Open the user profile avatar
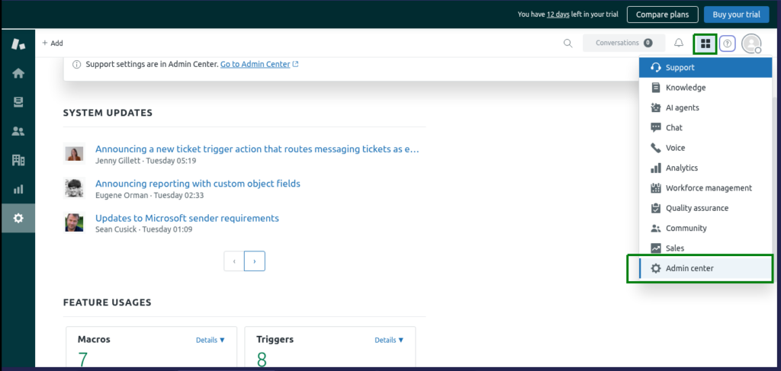 point(751,43)
